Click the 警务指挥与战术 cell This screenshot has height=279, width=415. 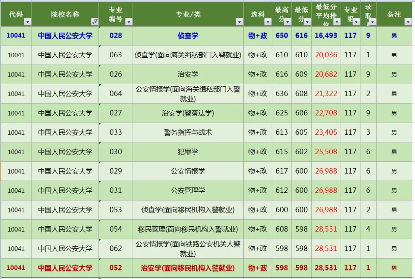188,132
